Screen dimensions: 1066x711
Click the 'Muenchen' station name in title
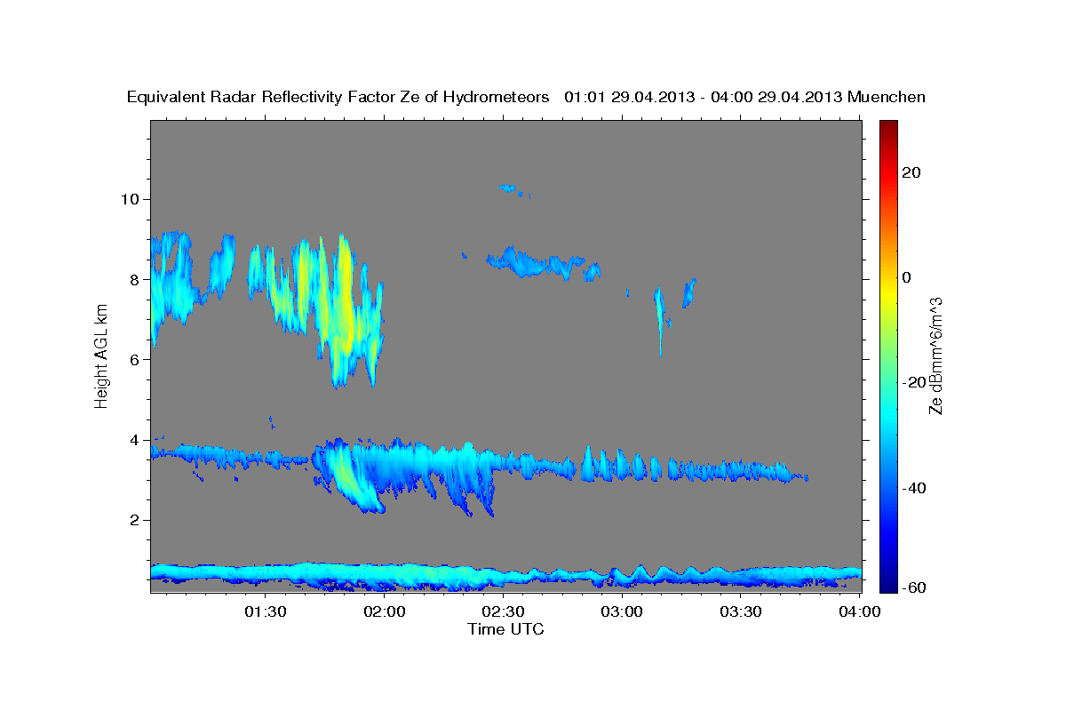pos(887,98)
